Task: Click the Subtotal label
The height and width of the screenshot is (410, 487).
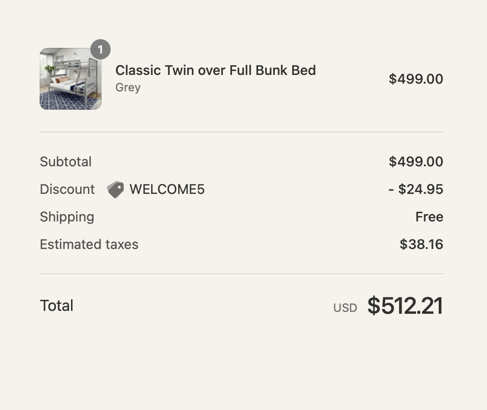Action: (x=66, y=161)
